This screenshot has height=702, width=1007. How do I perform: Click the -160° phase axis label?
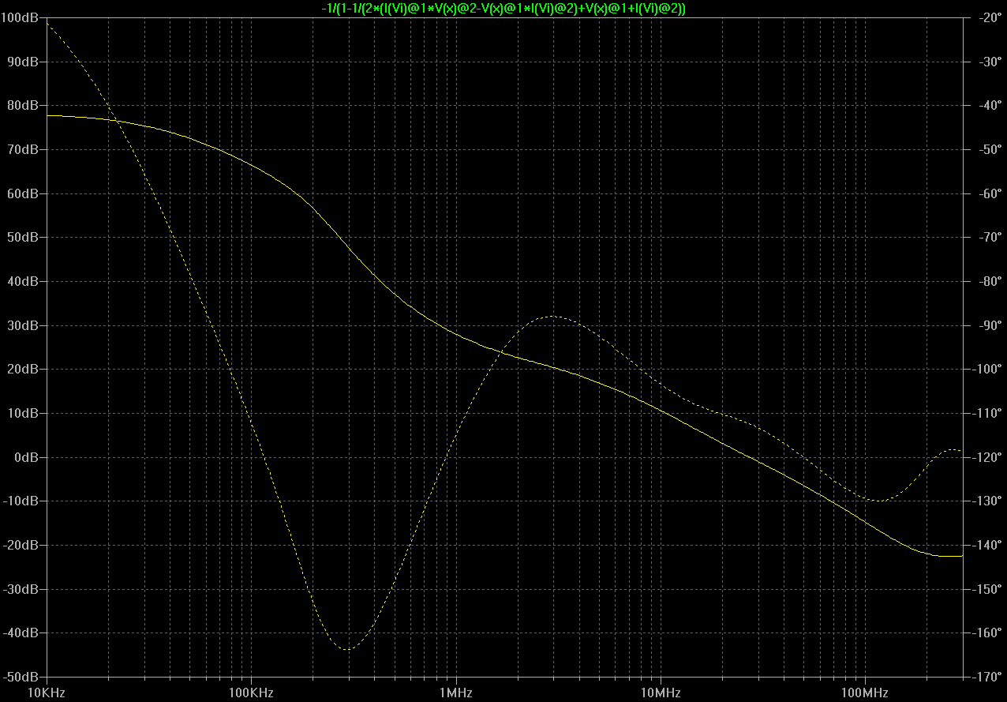coord(987,633)
